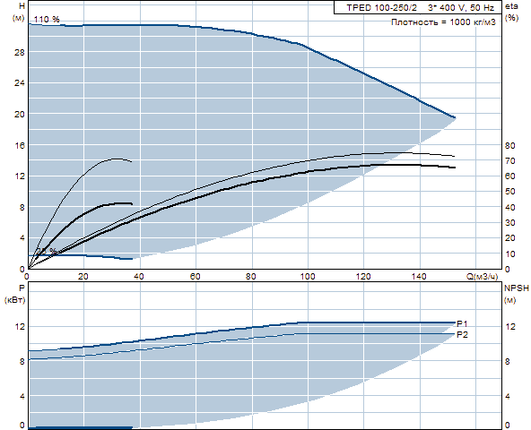Click the TPED 100-250/2 title box

click(417, 7)
